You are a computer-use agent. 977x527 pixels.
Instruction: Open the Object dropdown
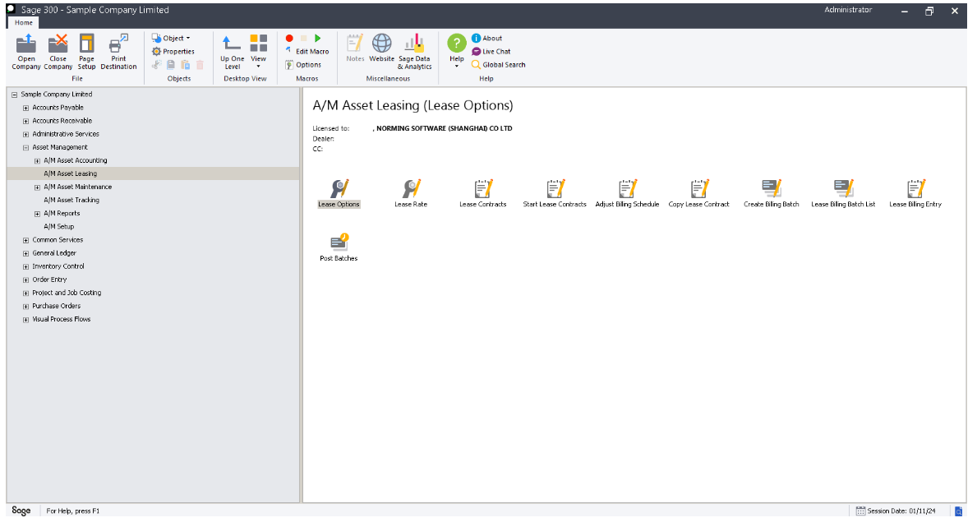tap(171, 38)
